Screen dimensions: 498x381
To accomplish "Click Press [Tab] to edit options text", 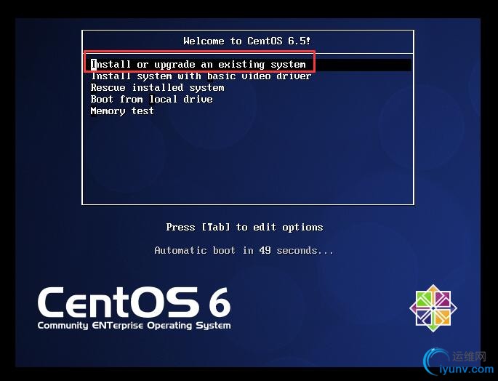I will pos(244,227).
